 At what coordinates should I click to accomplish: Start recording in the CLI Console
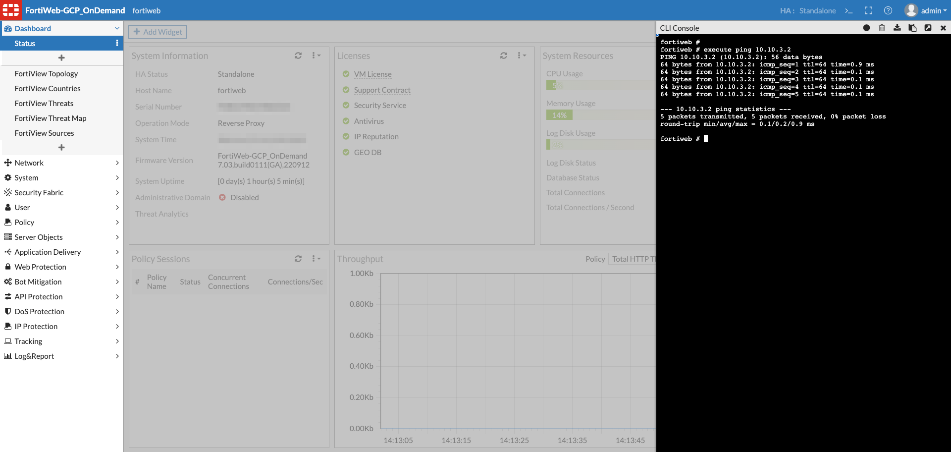(x=866, y=28)
